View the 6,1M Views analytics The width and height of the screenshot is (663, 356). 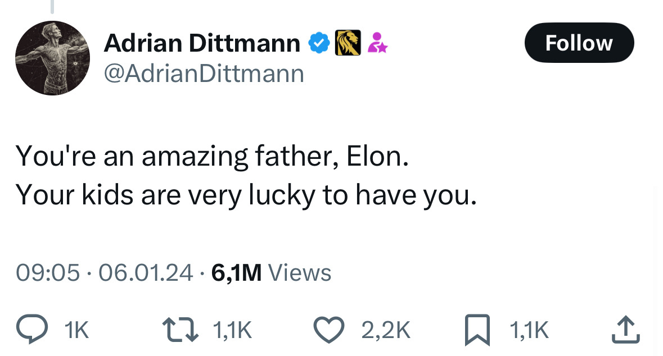point(271,273)
